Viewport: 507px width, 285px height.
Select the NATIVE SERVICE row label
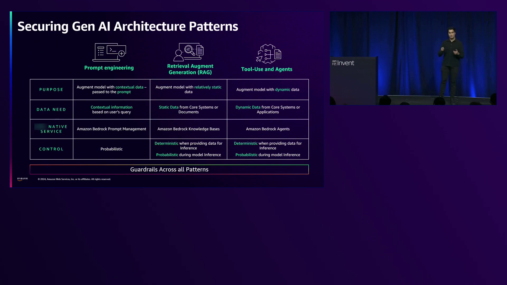[53, 129]
